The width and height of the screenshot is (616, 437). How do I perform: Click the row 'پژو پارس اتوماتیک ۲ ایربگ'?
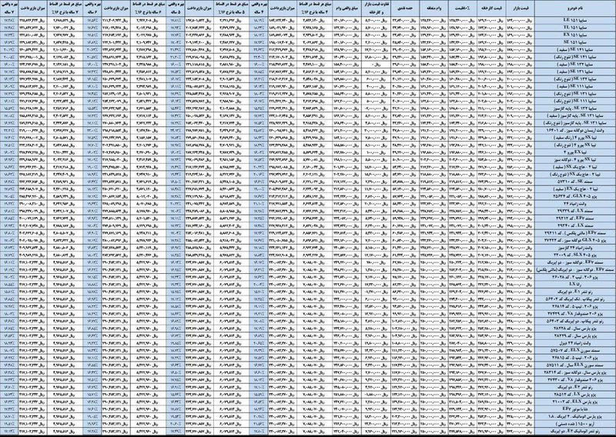click(574, 417)
